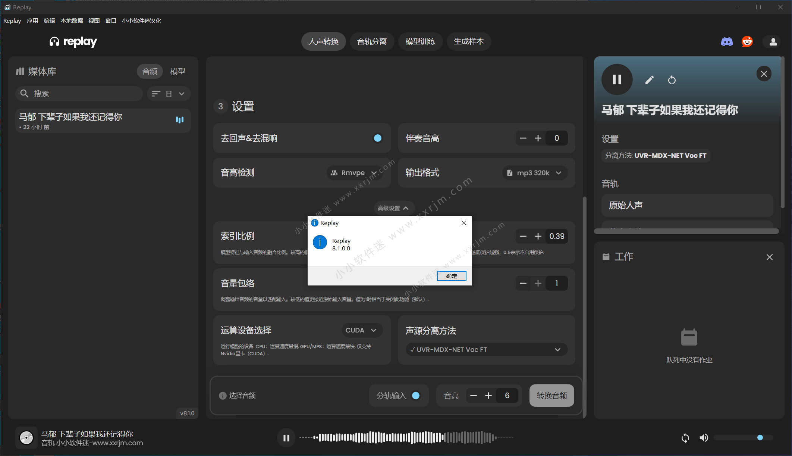This screenshot has width=792, height=456.
Task: Click the loop repeat icon in bottom player
Action: (x=685, y=438)
